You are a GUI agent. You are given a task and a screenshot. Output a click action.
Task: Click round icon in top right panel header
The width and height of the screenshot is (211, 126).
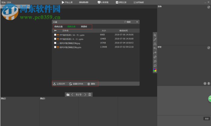[x=209, y=7]
